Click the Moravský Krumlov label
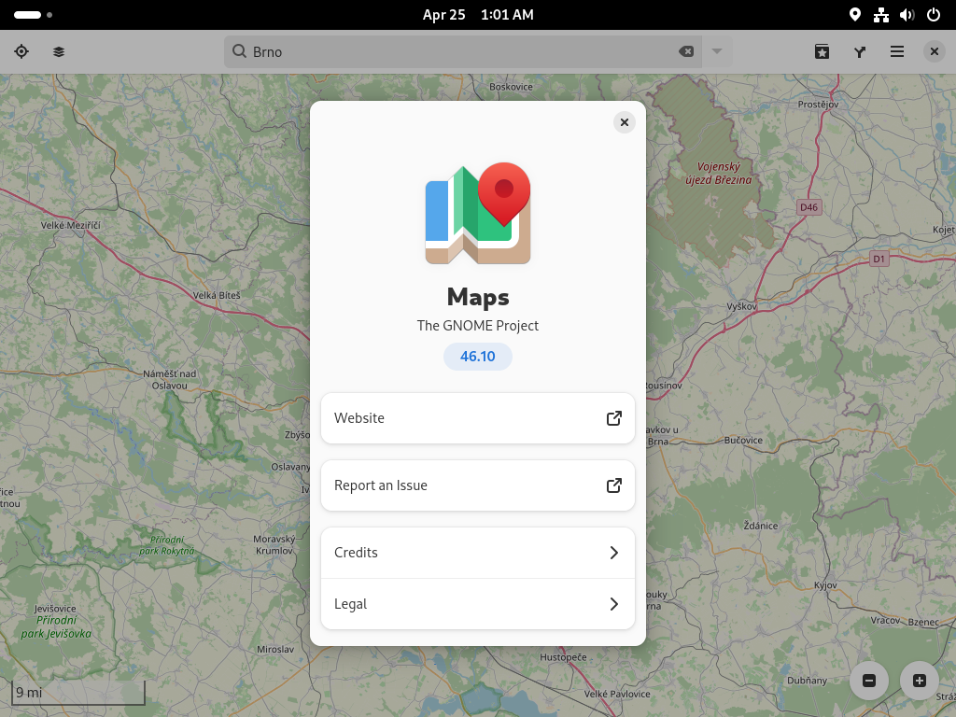Screen dimensions: 956x717 click(x=274, y=544)
